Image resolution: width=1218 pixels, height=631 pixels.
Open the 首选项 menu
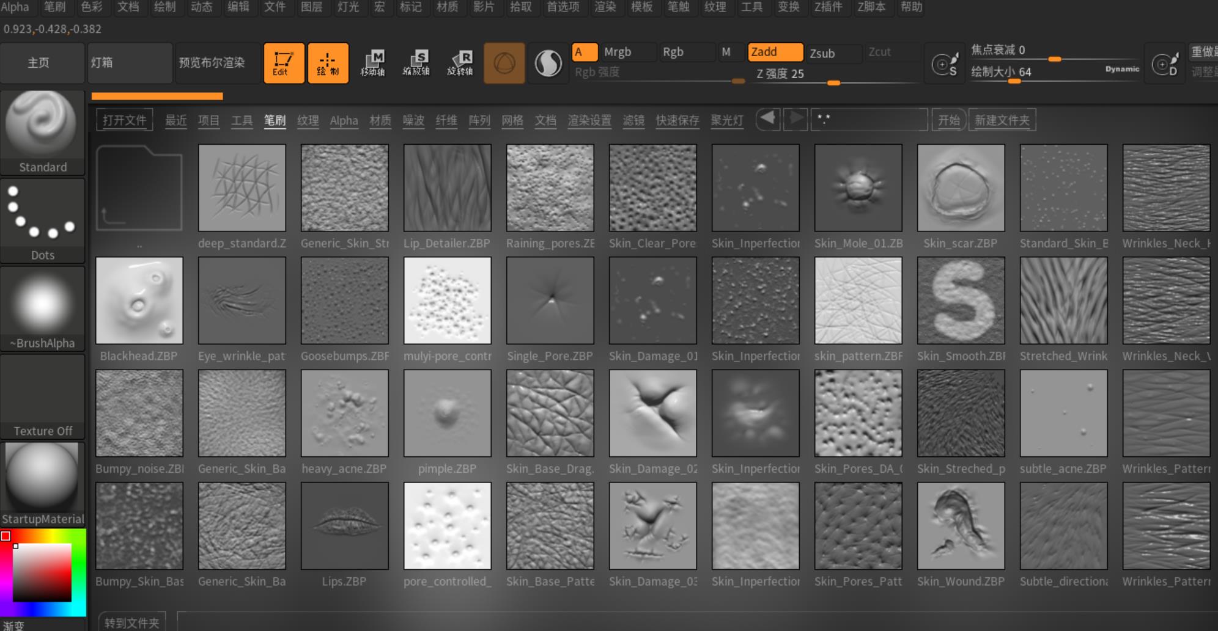563,7
